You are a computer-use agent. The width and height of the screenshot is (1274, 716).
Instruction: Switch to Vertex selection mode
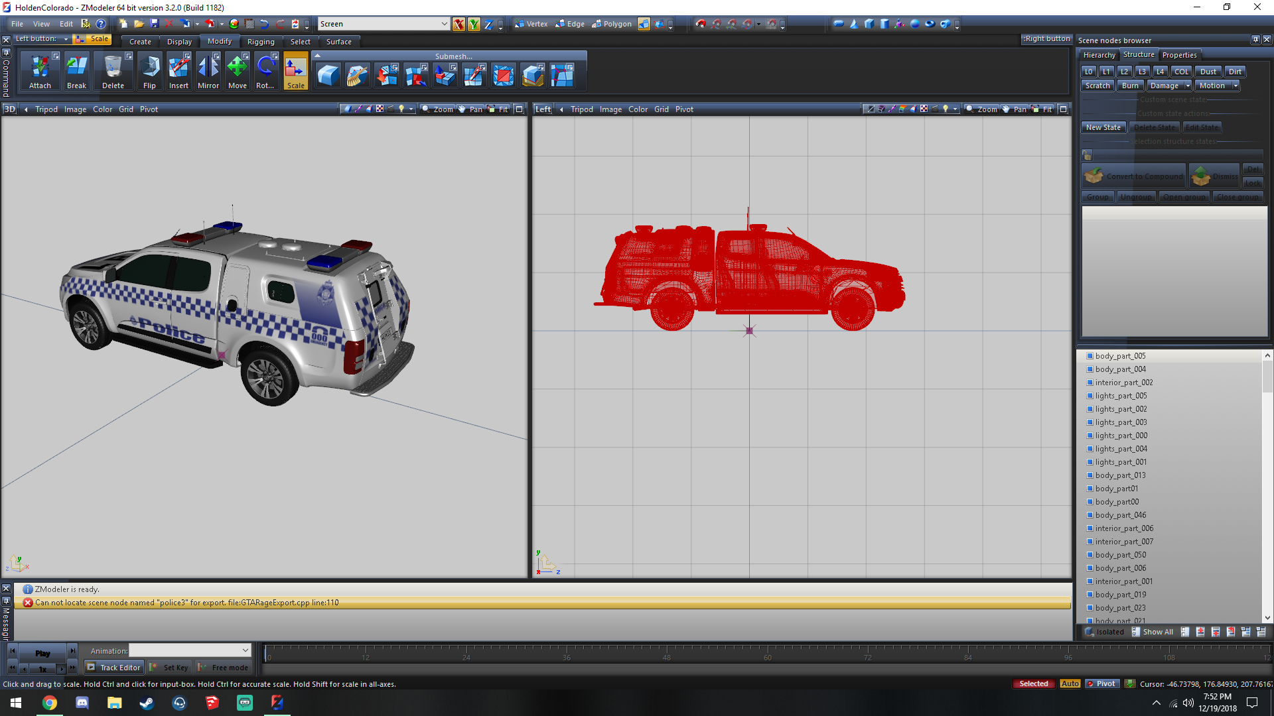click(x=531, y=24)
